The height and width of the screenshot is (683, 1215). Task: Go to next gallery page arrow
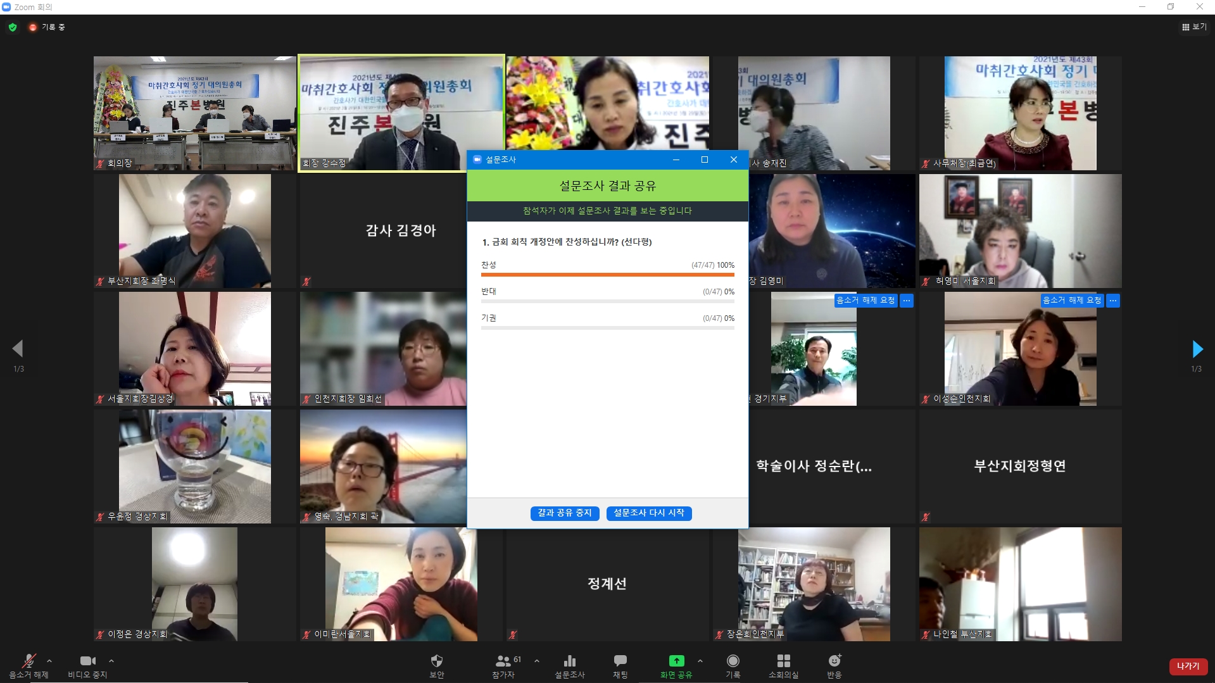(1197, 349)
